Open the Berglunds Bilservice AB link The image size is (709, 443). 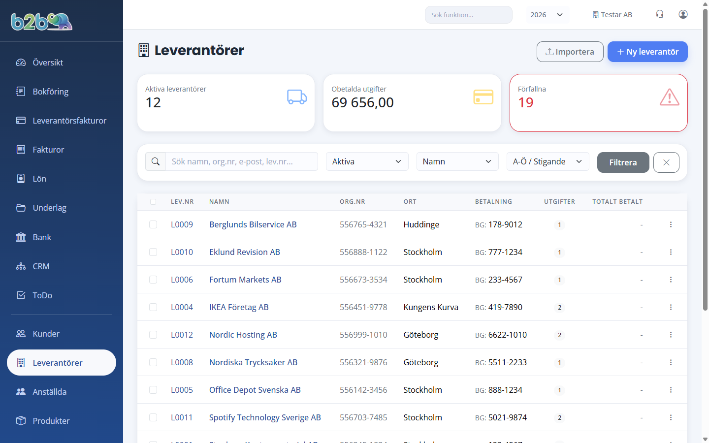click(x=253, y=224)
